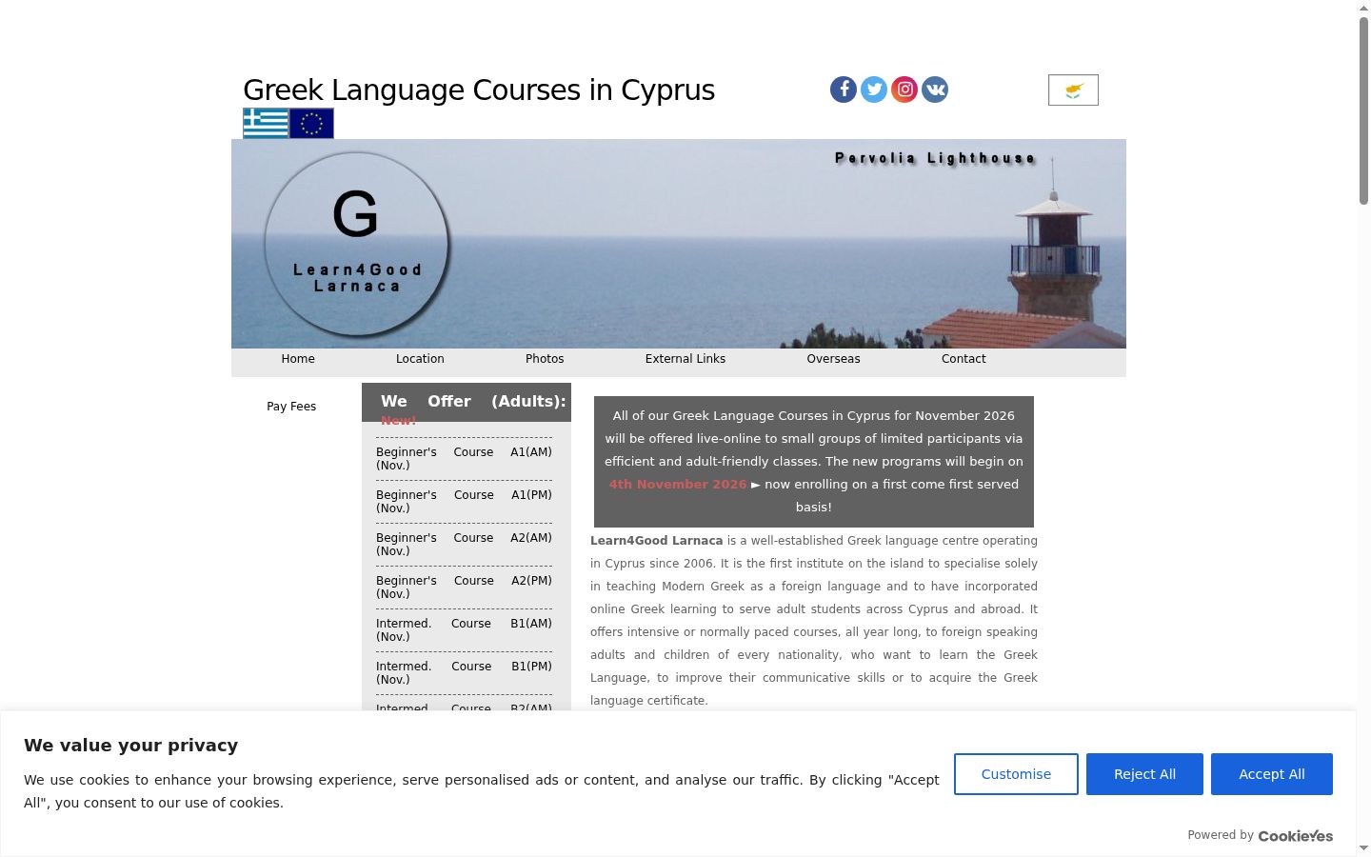1371x857 pixels.
Task: Click the European Union flag icon
Action: tap(311, 124)
